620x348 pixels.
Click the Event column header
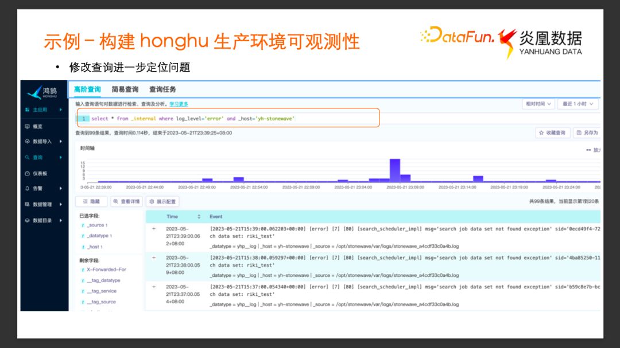216,217
